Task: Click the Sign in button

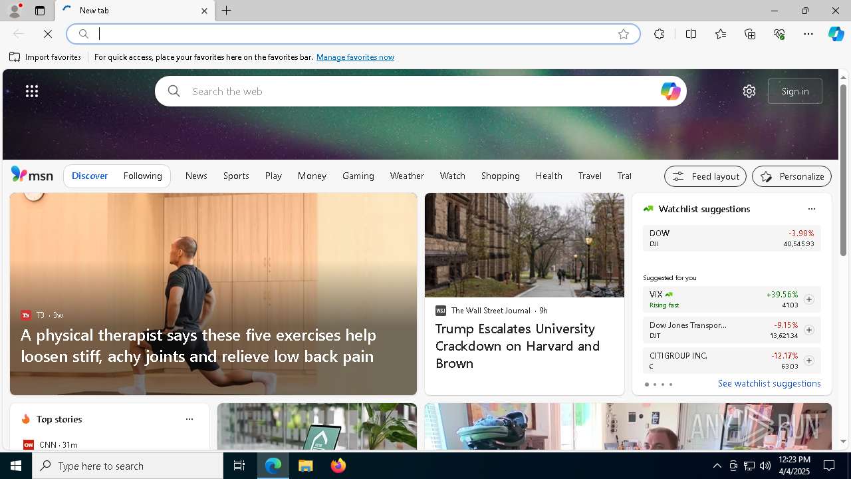Action: click(x=795, y=91)
